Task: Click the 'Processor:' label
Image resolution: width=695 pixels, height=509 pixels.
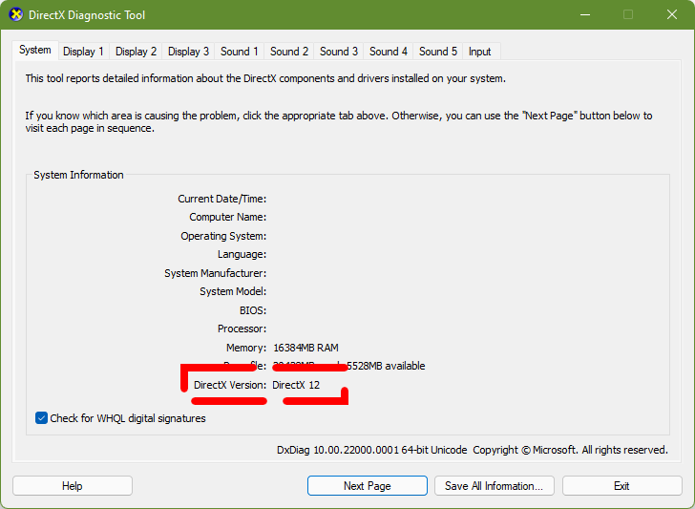Action: [242, 329]
